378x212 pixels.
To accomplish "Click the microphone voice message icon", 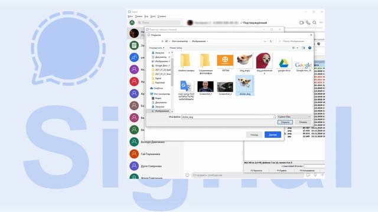I will point(315,175).
